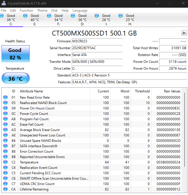Click the CrystalDiskInfo app icon in title bar
The height and width of the screenshot is (195, 188).
click(x=3, y=3)
